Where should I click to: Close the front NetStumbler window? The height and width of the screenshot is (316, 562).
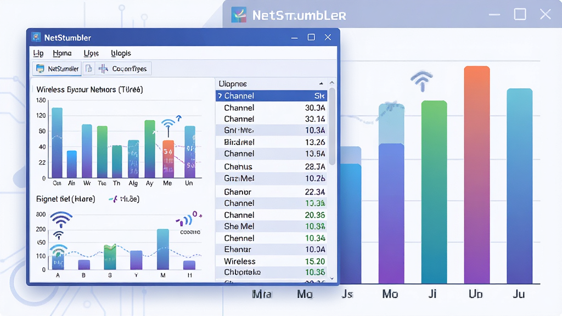pos(328,37)
